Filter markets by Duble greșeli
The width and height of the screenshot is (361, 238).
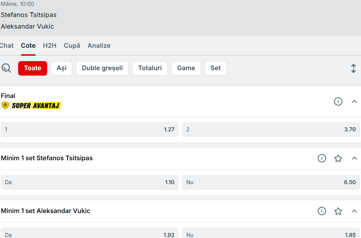coord(102,68)
